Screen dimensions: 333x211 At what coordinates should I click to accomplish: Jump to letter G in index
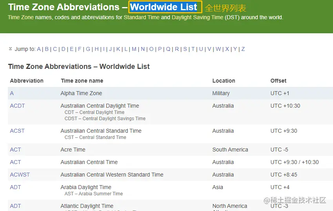pyautogui.click(x=88, y=49)
